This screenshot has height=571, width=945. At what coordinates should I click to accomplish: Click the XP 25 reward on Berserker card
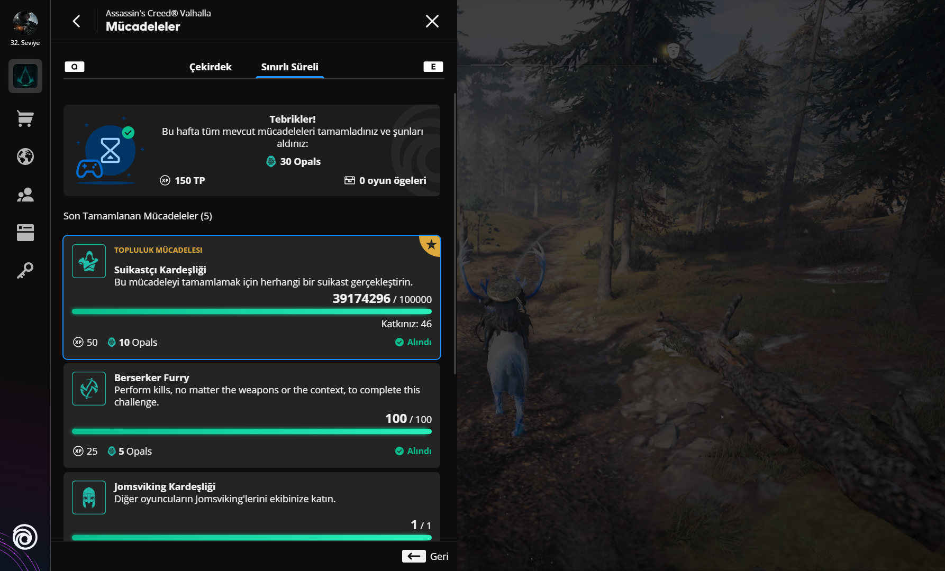(x=85, y=451)
